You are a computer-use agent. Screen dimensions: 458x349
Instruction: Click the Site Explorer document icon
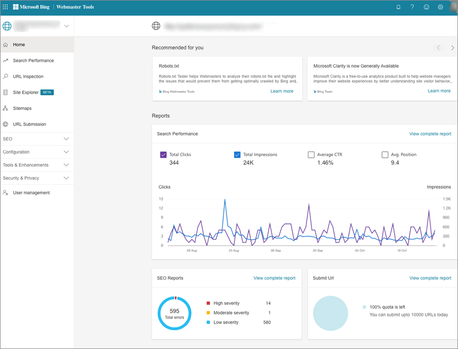pyautogui.click(x=5, y=92)
